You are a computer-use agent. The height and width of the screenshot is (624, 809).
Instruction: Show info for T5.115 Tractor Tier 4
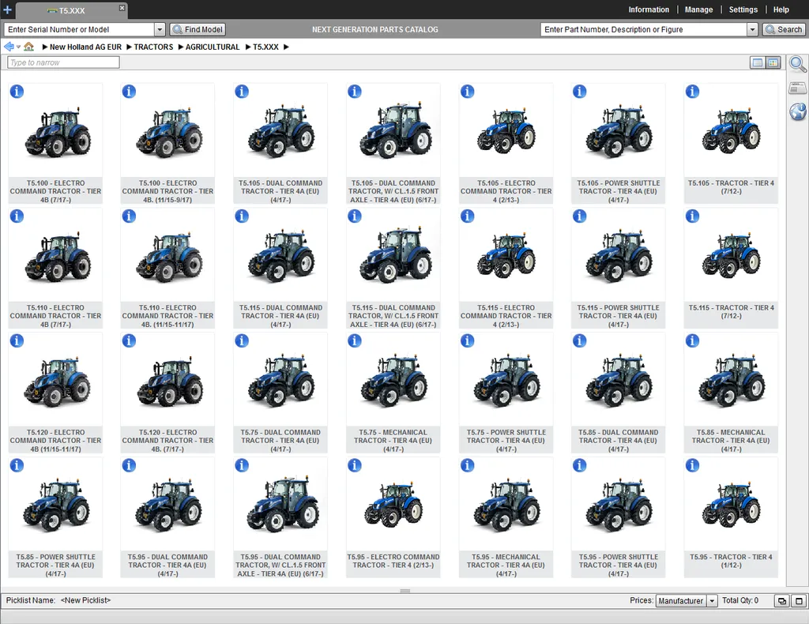click(692, 216)
